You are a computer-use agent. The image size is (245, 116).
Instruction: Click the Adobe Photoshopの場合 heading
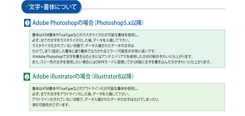[62, 23]
